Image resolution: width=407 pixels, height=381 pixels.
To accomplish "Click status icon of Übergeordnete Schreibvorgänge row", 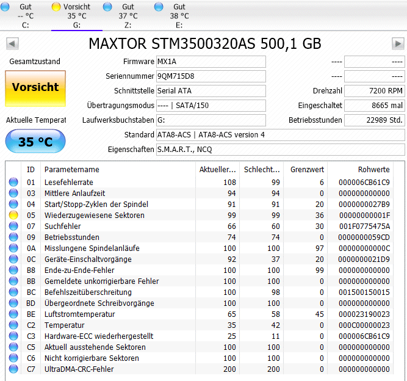I will pos(13,303).
